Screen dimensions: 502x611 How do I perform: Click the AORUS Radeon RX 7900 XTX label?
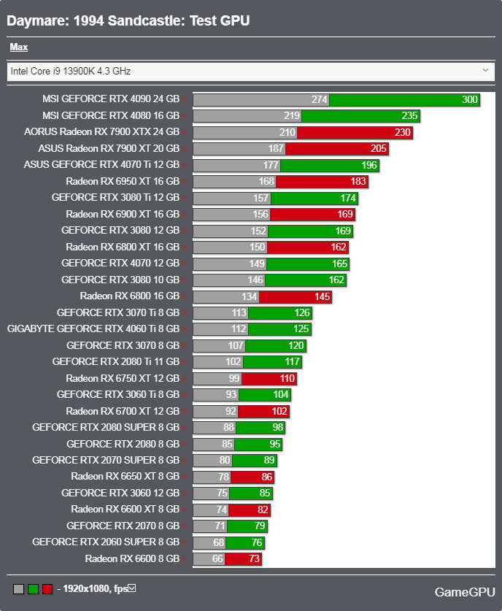[101, 131]
